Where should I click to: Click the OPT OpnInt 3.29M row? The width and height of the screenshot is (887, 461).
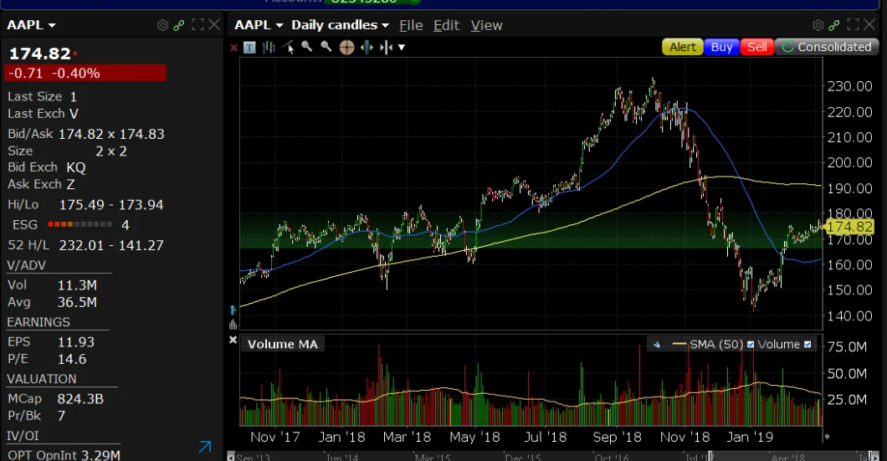pos(64,455)
